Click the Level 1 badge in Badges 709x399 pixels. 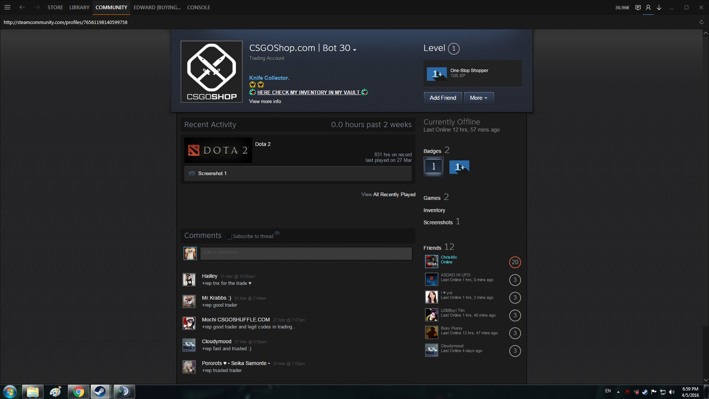[433, 167]
